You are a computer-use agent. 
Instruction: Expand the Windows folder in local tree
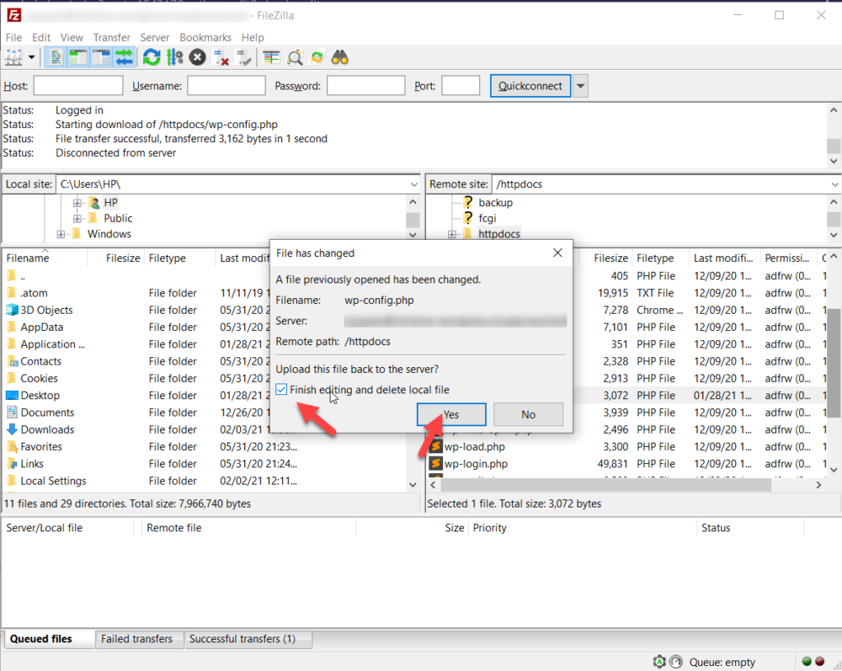click(61, 234)
